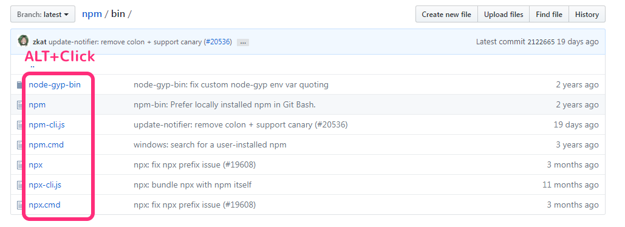This screenshot has height=227, width=625.
Task: Open the npm-cli.js file
Action: [x=47, y=124]
